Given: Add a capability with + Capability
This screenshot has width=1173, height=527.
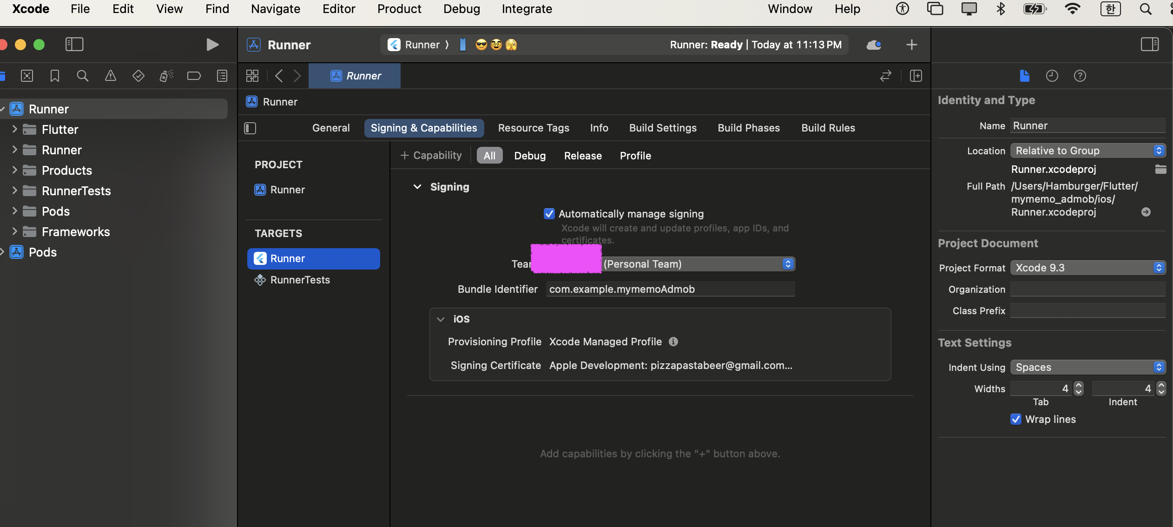Looking at the screenshot, I should pos(431,156).
